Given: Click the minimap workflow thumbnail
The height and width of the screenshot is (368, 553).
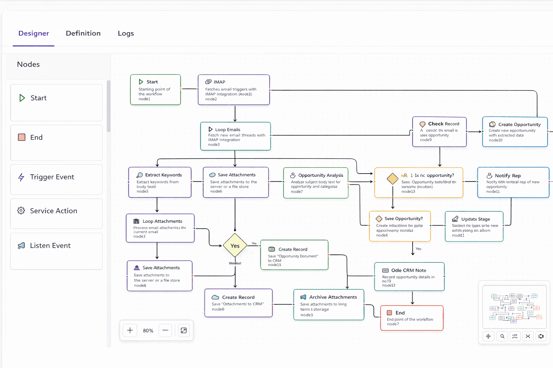Looking at the screenshot, I should [x=514, y=307].
